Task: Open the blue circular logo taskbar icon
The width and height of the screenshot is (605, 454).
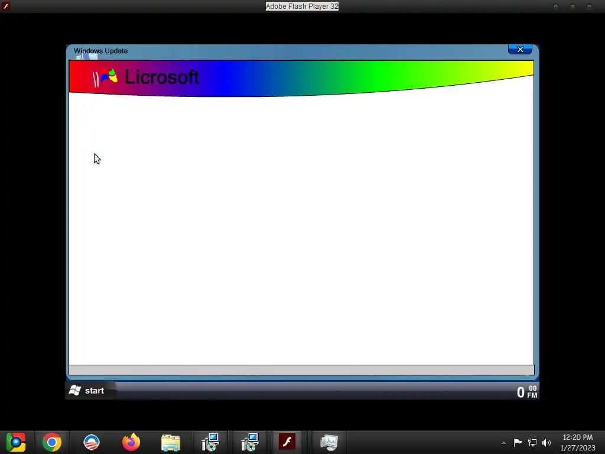Action: tap(92, 442)
